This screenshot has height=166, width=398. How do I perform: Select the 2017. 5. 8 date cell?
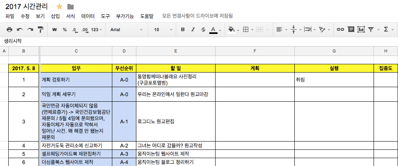point(24,68)
